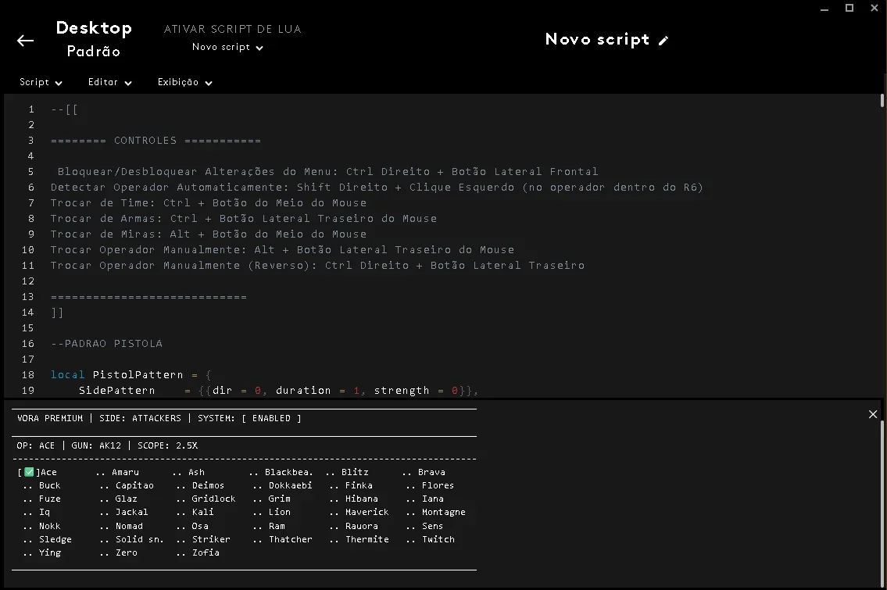Click the Fuze operator entry
Viewport: 887px width, 590px height.
click(49, 499)
